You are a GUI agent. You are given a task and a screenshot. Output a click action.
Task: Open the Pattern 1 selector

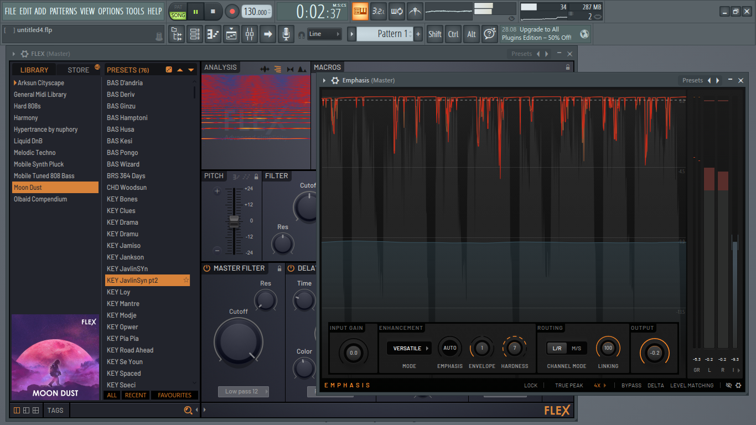385,34
